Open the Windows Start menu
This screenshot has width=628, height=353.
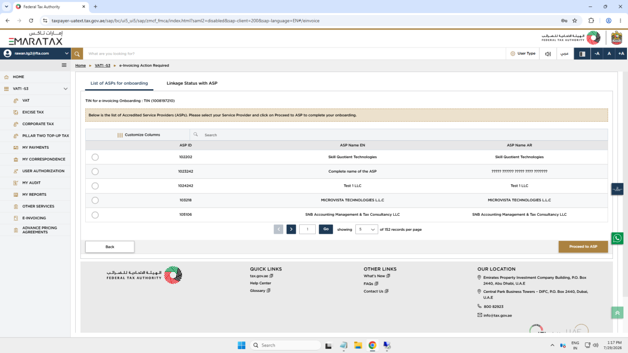pos(241,345)
